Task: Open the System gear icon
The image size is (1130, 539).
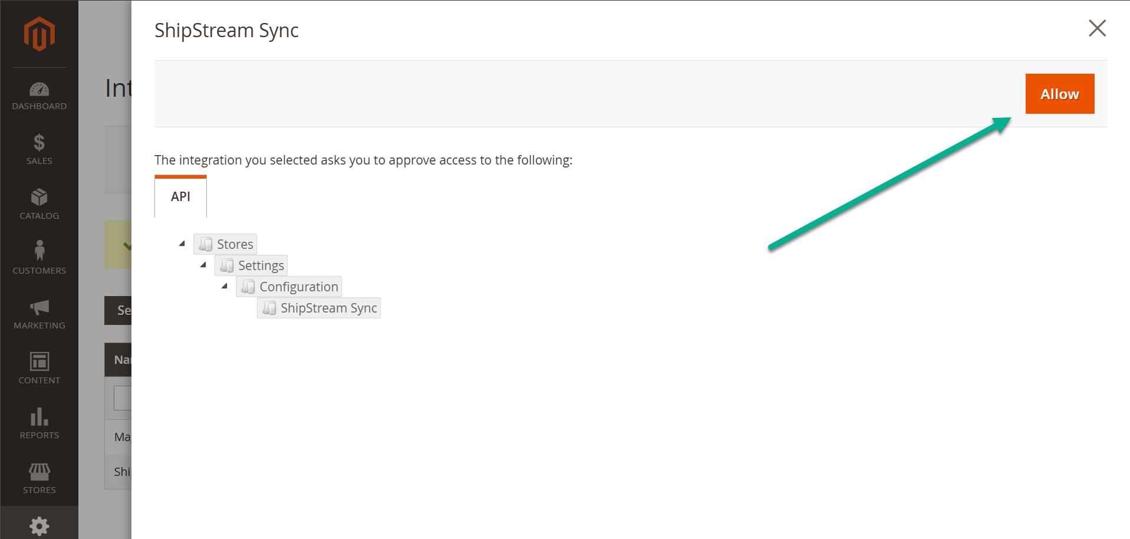Action: pyautogui.click(x=39, y=525)
